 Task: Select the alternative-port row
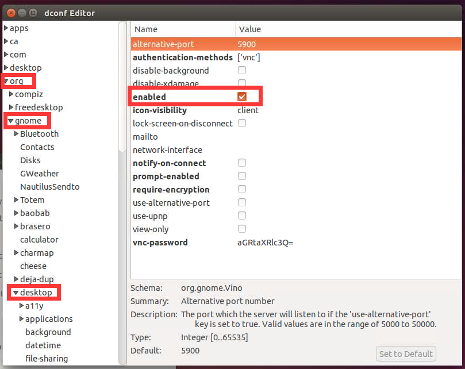[x=296, y=44]
